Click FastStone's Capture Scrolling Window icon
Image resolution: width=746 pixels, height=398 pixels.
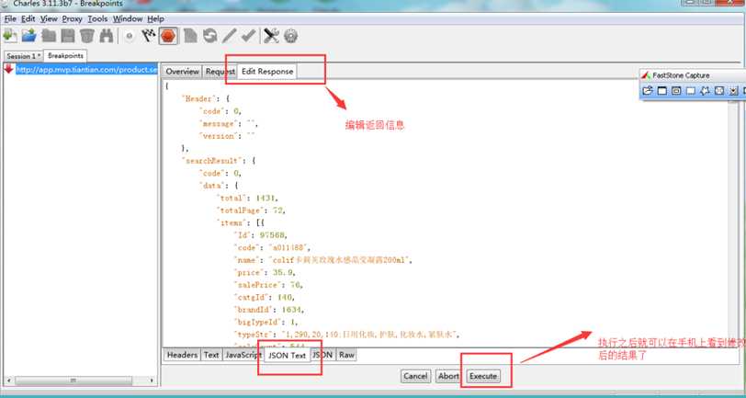[x=734, y=90]
